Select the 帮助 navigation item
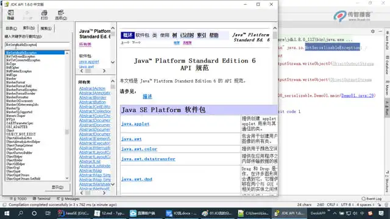 pos(214,35)
